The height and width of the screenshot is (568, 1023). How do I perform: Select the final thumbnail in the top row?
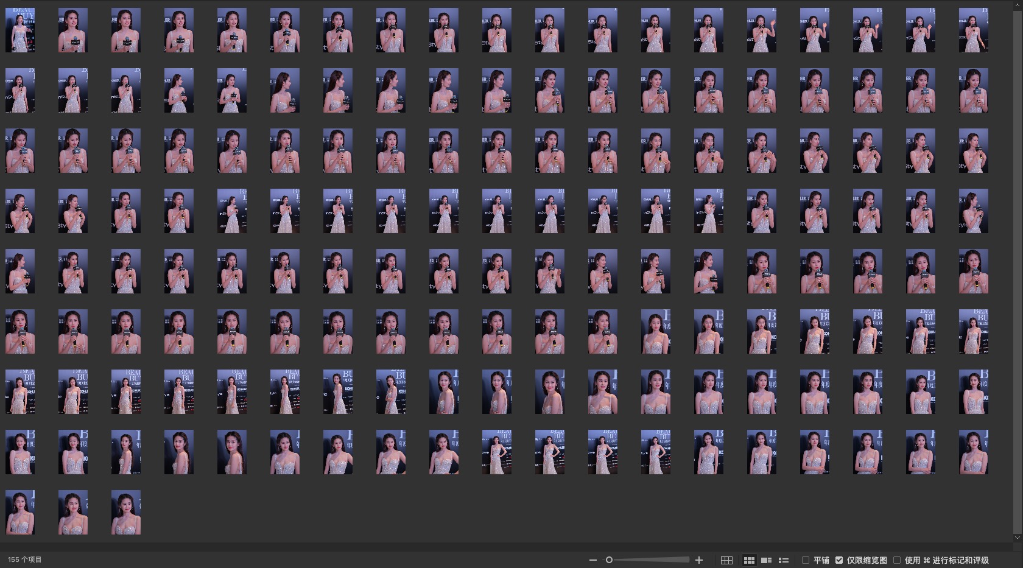pos(973,30)
